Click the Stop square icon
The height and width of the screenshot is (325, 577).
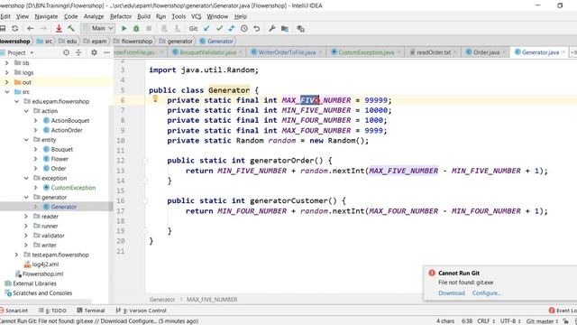pos(149,28)
